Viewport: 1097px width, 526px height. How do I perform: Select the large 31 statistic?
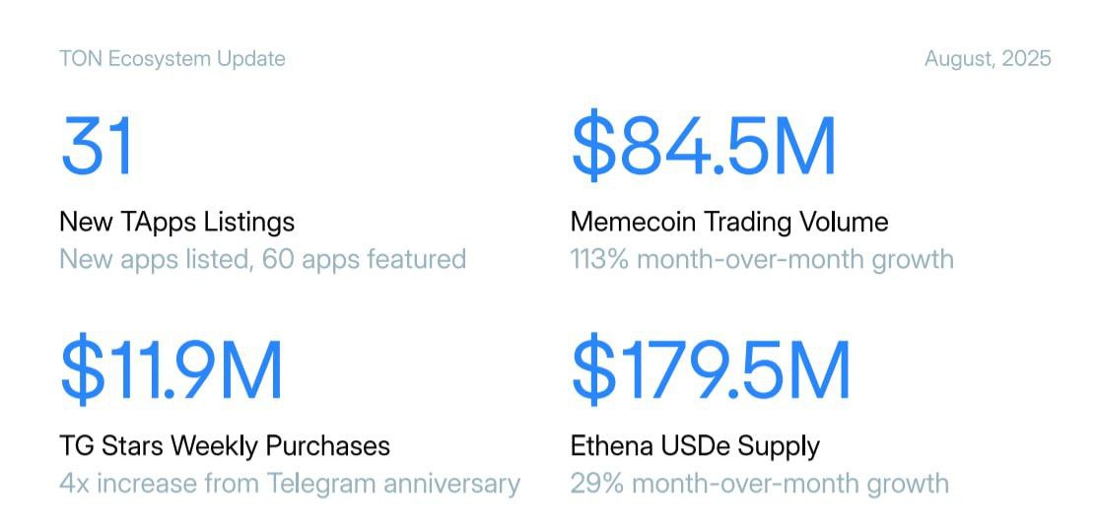coord(97,147)
